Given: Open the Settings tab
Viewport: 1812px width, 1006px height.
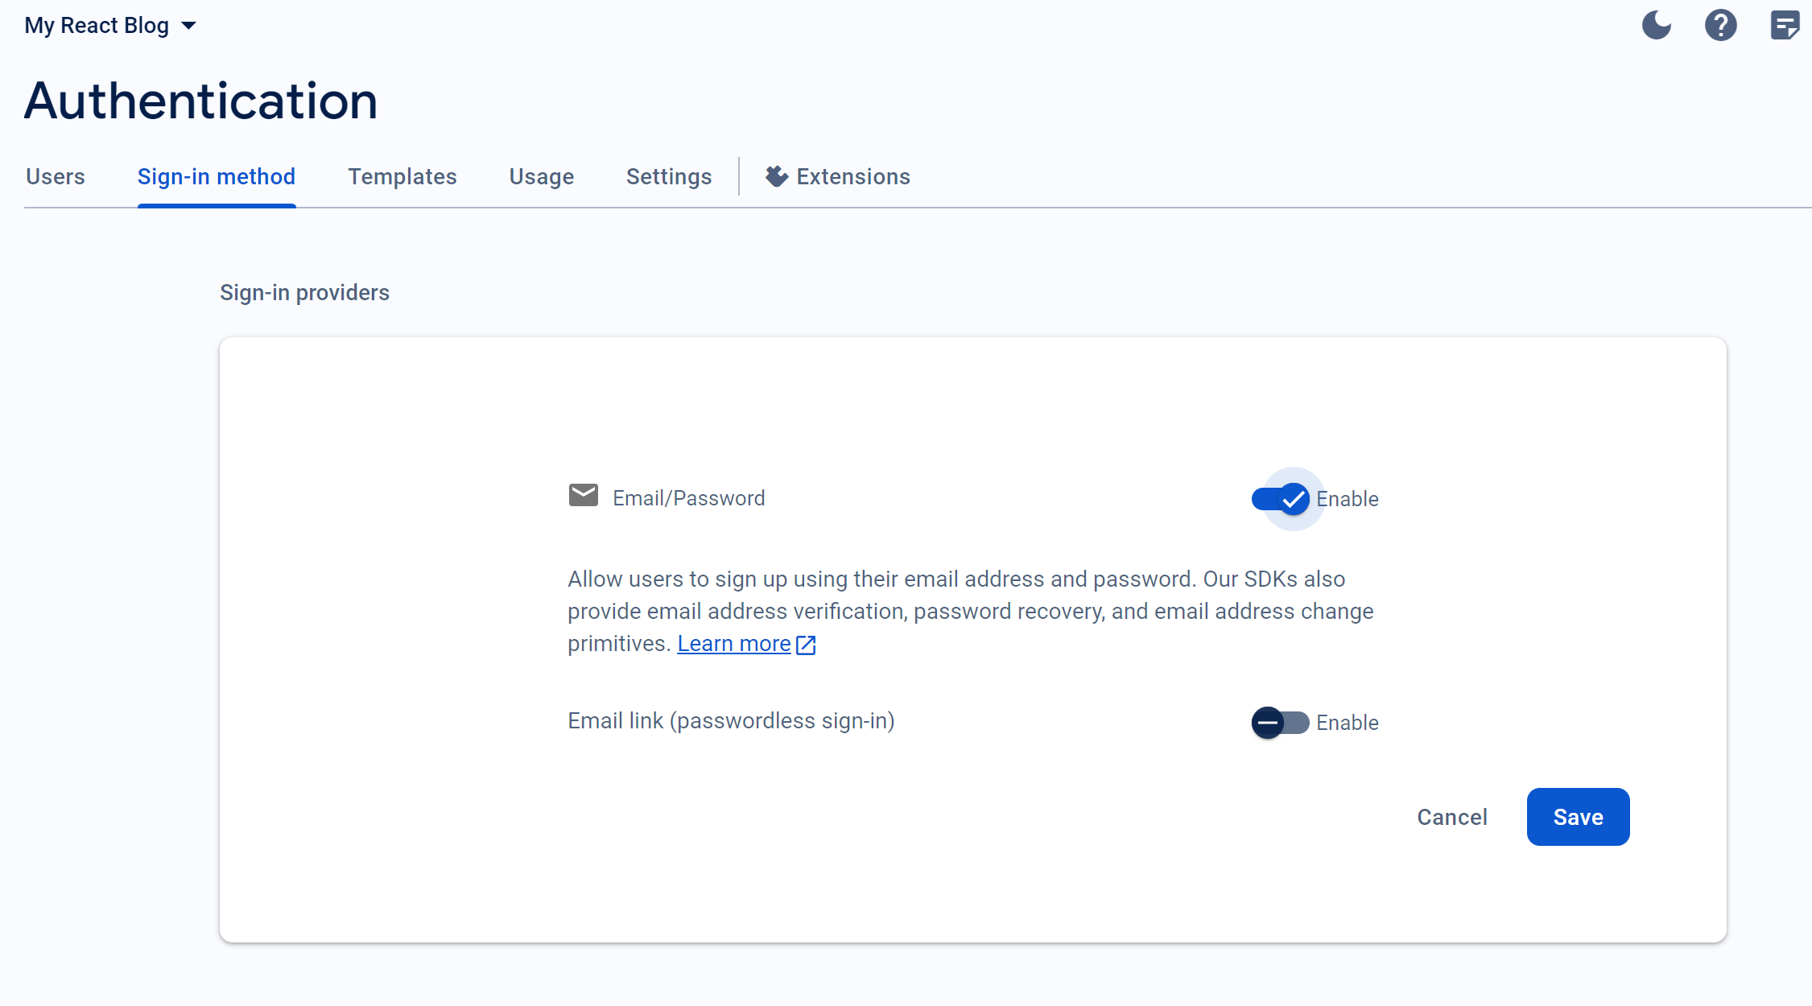Looking at the screenshot, I should pos(668,176).
